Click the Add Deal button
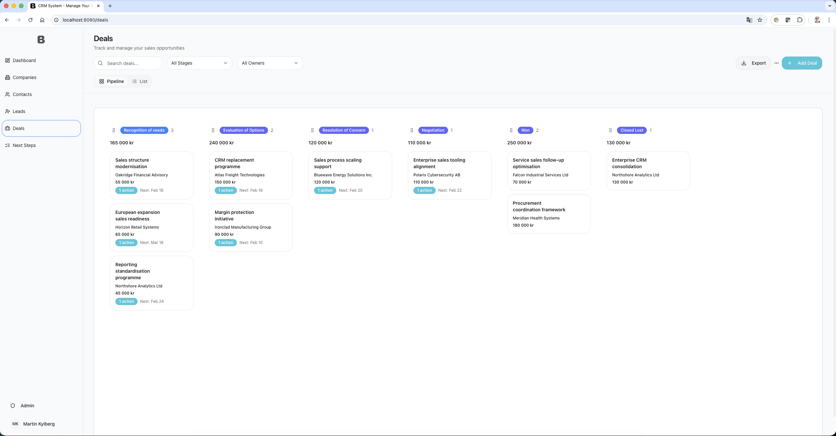Viewport: 836px width, 436px height. tap(802, 63)
